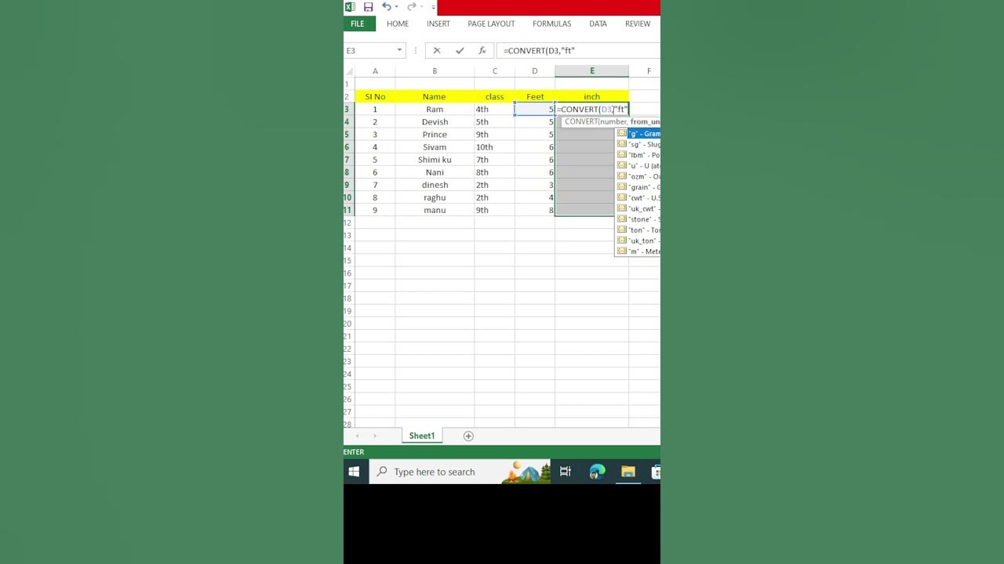Select column C header
The height and width of the screenshot is (564, 1004).
[494, 71]
